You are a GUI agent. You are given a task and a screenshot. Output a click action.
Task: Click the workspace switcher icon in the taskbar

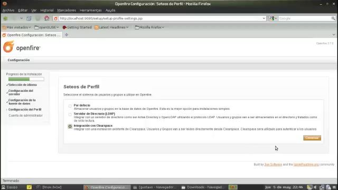click(233, 187)
